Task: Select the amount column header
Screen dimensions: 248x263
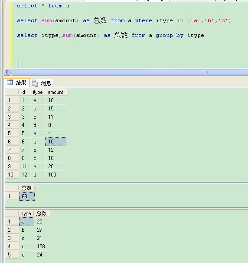Action: (x=56, y=92)
